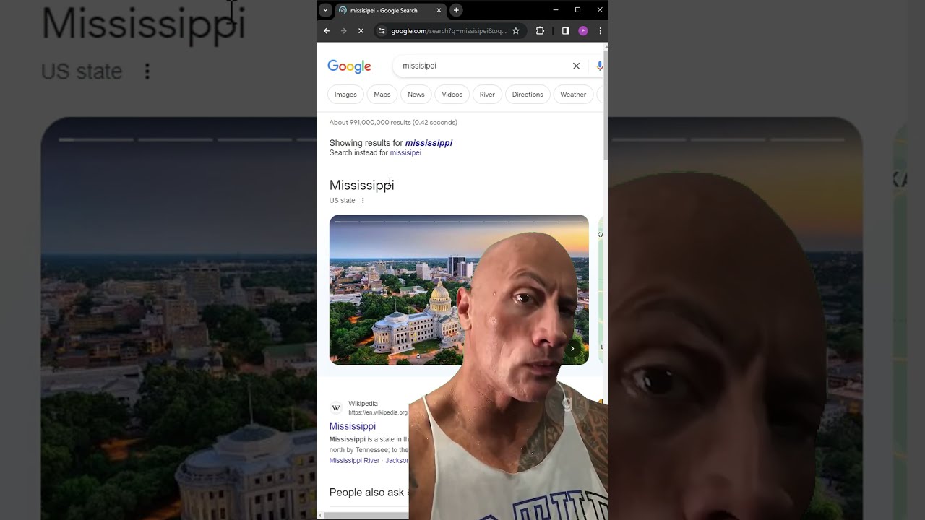Viewport: 925px width, 520px height.
Task: Open the 'Mississippi River' sublink
Action: (354, 461)
